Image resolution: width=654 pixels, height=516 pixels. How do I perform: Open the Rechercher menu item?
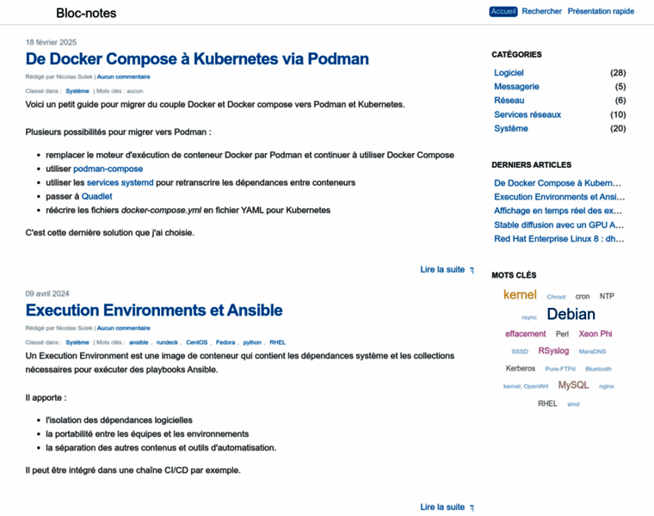coord(542,11)
